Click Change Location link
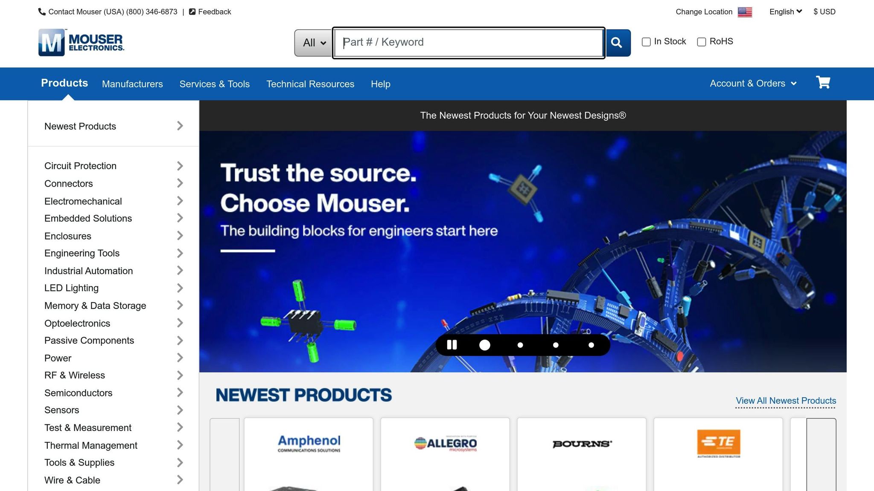Screen dimensions: 874x491 coord(704,12)
